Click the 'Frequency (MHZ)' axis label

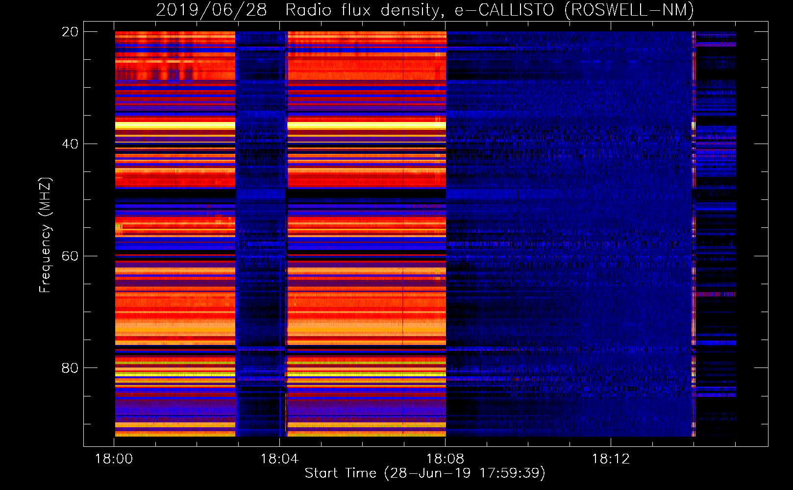tap(45, 235)
